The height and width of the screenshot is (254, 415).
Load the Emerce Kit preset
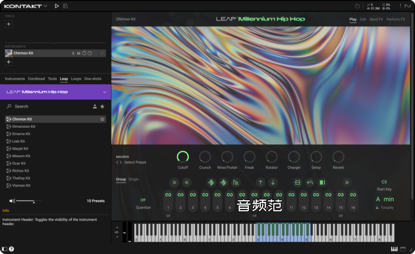tap(21, 134)
